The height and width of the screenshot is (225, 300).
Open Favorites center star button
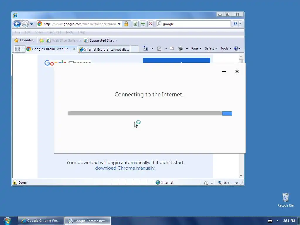(x=24, y=40)
